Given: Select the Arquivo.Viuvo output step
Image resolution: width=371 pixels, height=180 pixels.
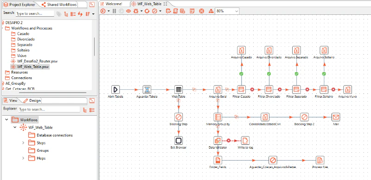Looking at the screenshot, I should pyautogui.click(x=347, y=89).
